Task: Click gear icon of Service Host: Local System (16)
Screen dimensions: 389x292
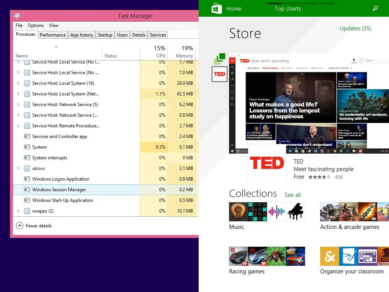Action: coord(27,83)
